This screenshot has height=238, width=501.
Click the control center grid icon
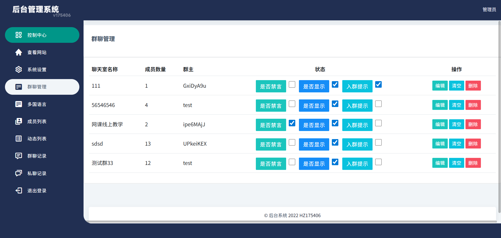tap(19, 35)
